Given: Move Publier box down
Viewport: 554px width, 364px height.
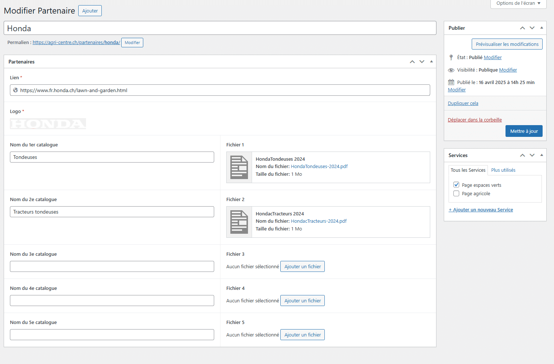Looking at the screenshot, I should coord(532,28).
